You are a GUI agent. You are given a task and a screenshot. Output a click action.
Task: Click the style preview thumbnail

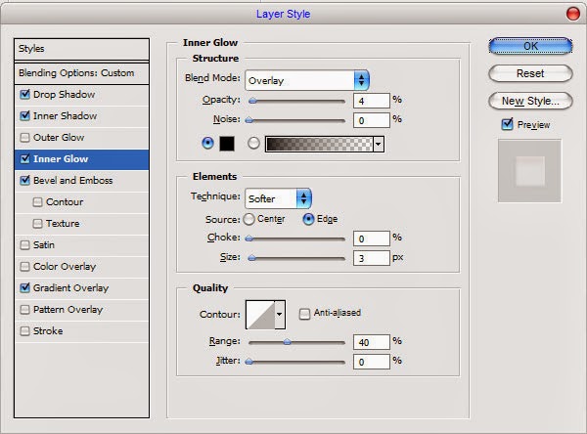[x=529, y=171]
